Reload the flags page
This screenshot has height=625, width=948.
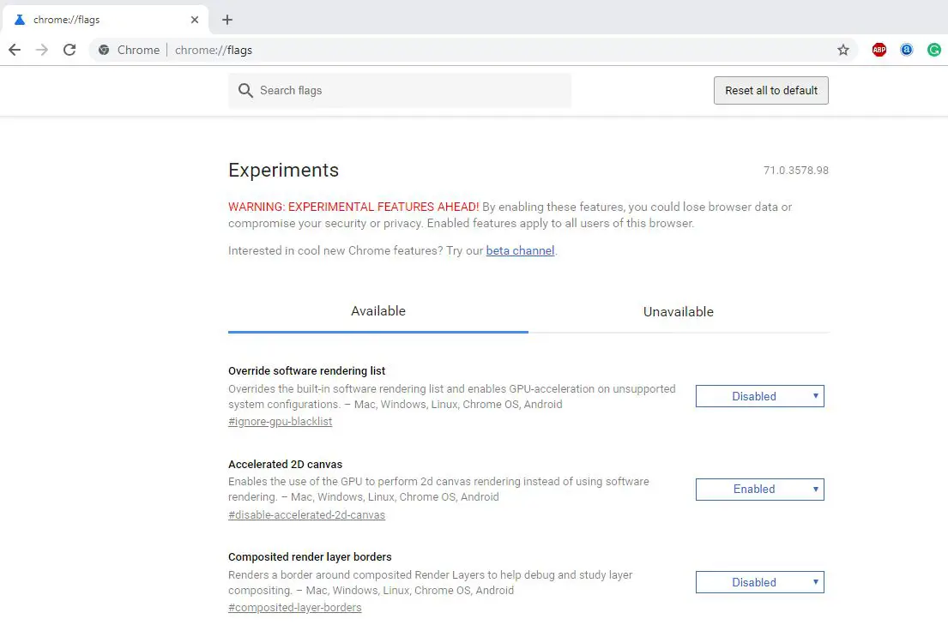69,50
